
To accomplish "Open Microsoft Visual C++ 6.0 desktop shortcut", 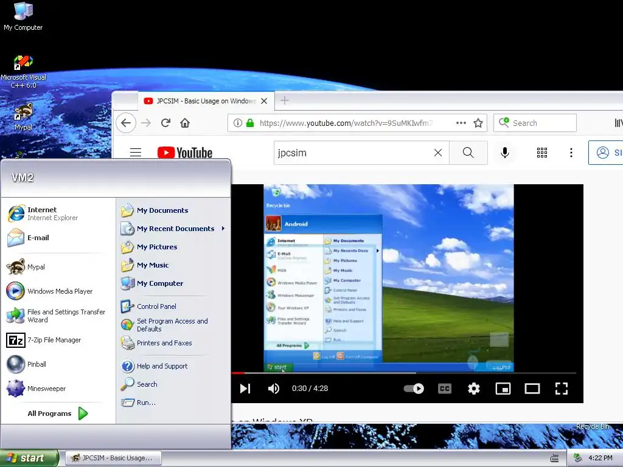I will click(23, 72).
